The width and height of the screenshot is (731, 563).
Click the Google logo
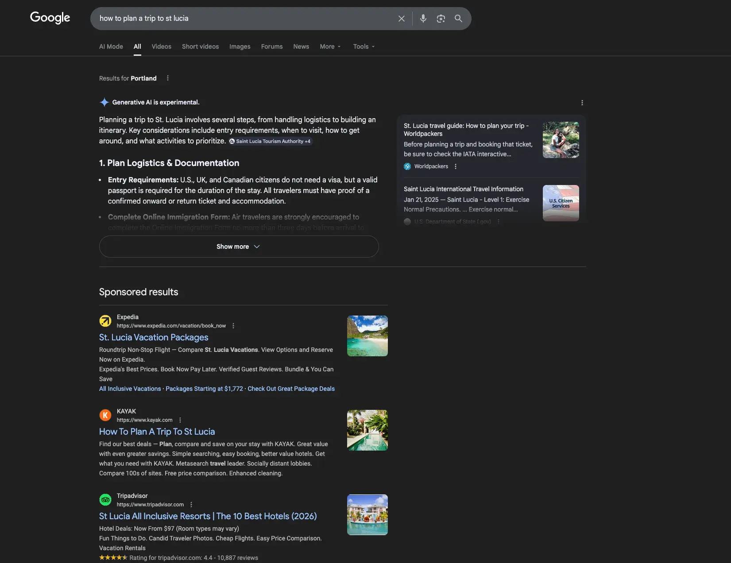coord(50,18)
